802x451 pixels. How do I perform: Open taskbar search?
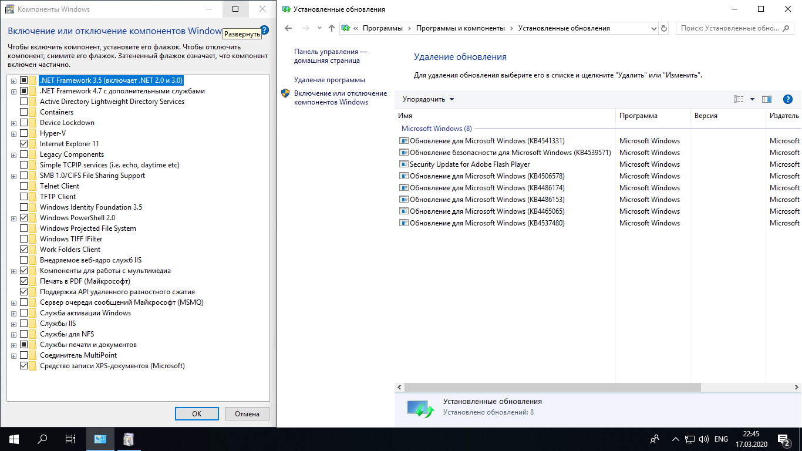point(42,439)
